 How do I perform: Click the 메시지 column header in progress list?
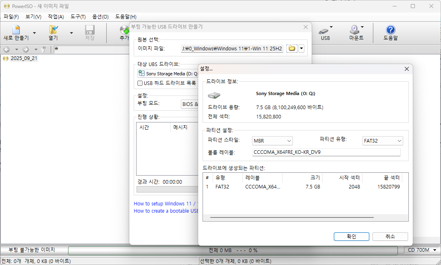pos(184,127)
